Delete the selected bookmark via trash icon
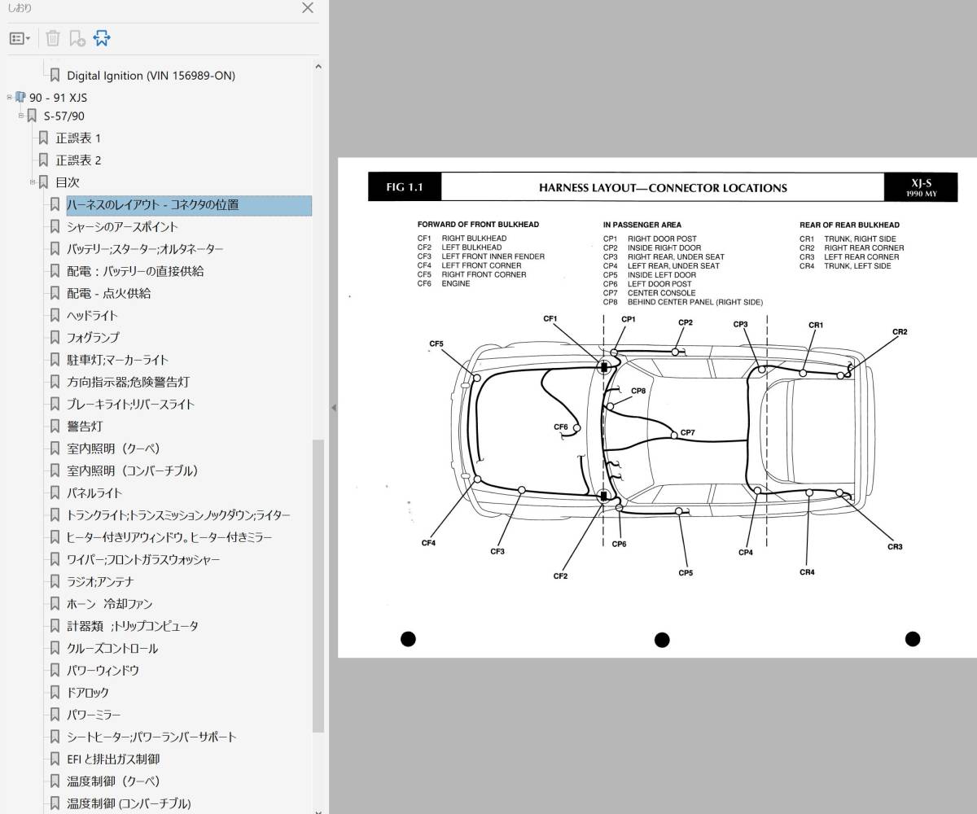The image size is (977, 814). coord(53,38)
